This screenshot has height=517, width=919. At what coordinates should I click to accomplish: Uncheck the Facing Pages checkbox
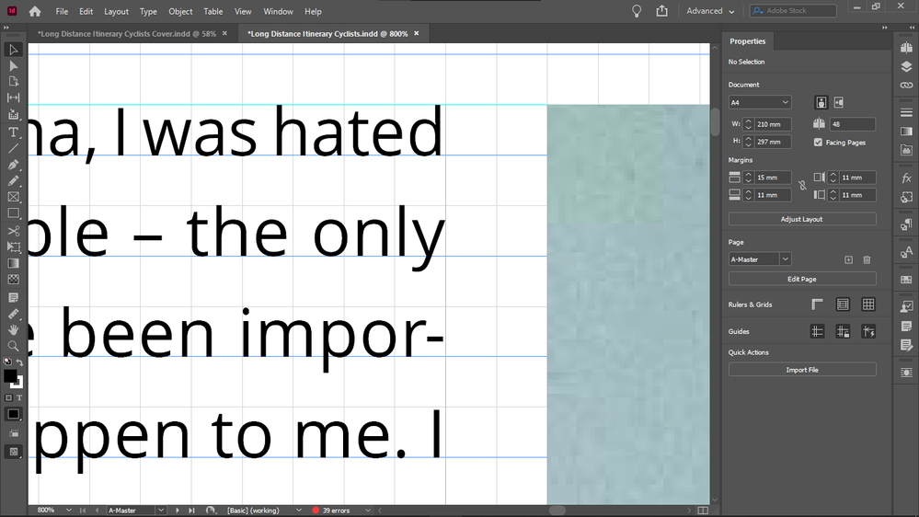click(818, 143)
